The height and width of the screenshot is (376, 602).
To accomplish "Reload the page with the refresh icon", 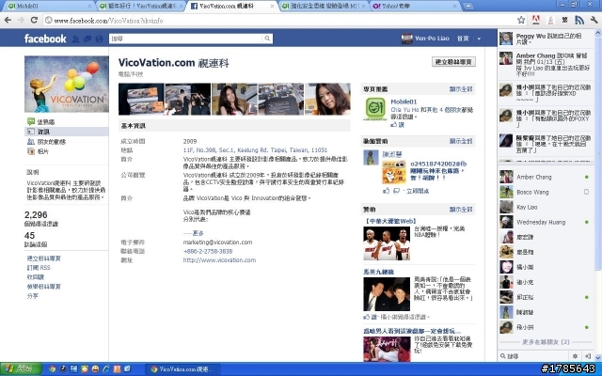I will click(x=34, y=20).
